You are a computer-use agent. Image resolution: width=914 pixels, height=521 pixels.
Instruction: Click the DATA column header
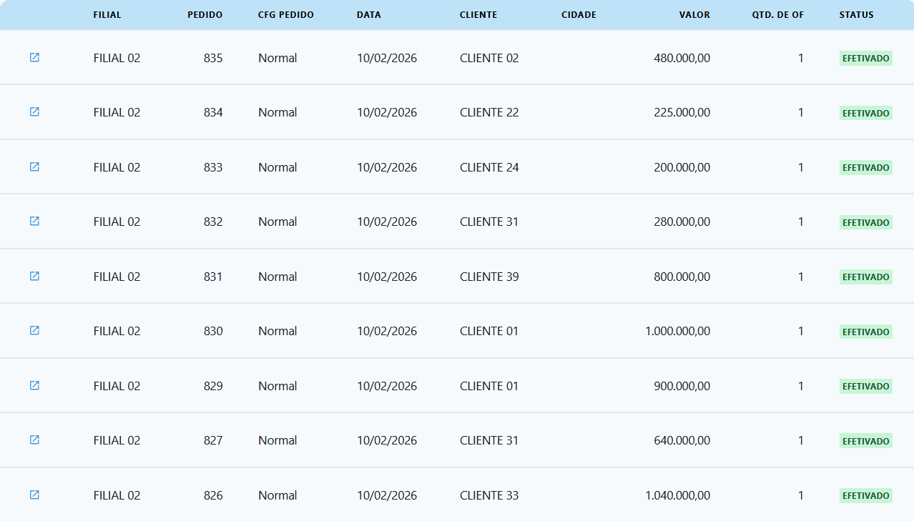[368, 15]
